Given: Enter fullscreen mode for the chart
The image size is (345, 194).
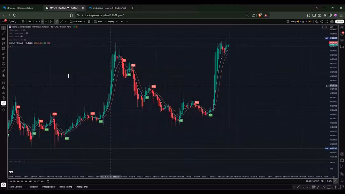Looking at the screenshot, I should pos(327,22).
